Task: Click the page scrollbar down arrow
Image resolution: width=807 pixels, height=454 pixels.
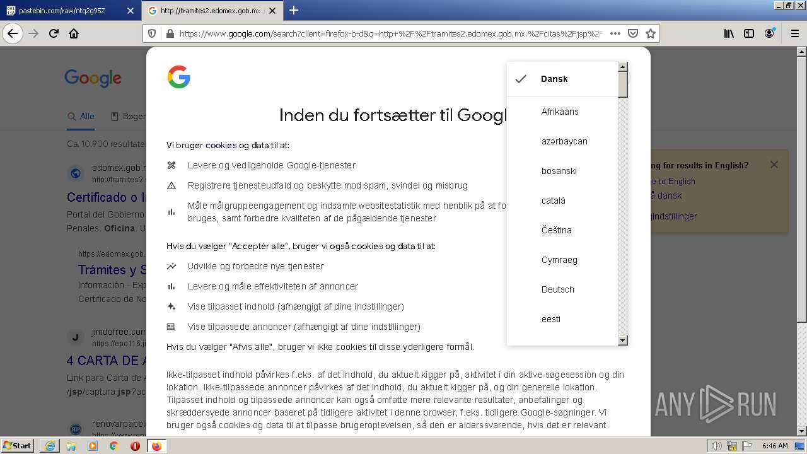Action: 801,431
